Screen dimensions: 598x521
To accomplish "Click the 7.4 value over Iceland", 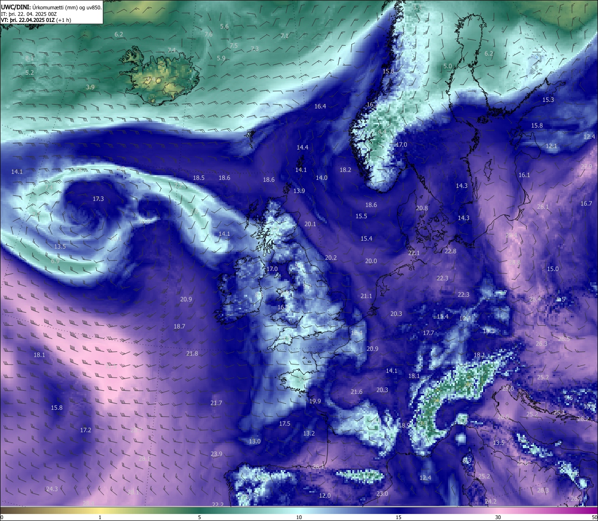I will pyautogui.click(x=172, y=50).
